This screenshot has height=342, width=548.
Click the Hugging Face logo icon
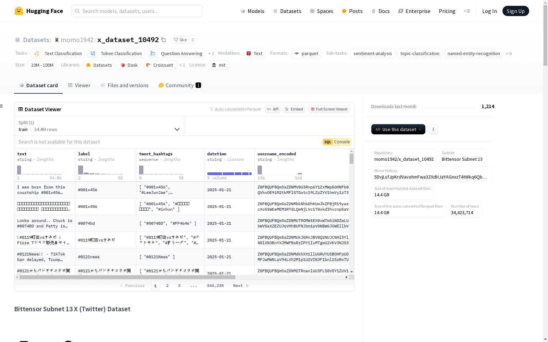[x=19, y=11]
